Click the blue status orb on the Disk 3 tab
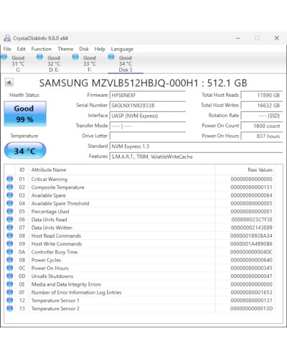This screenshot has height=359, width=287. point(111,57)
